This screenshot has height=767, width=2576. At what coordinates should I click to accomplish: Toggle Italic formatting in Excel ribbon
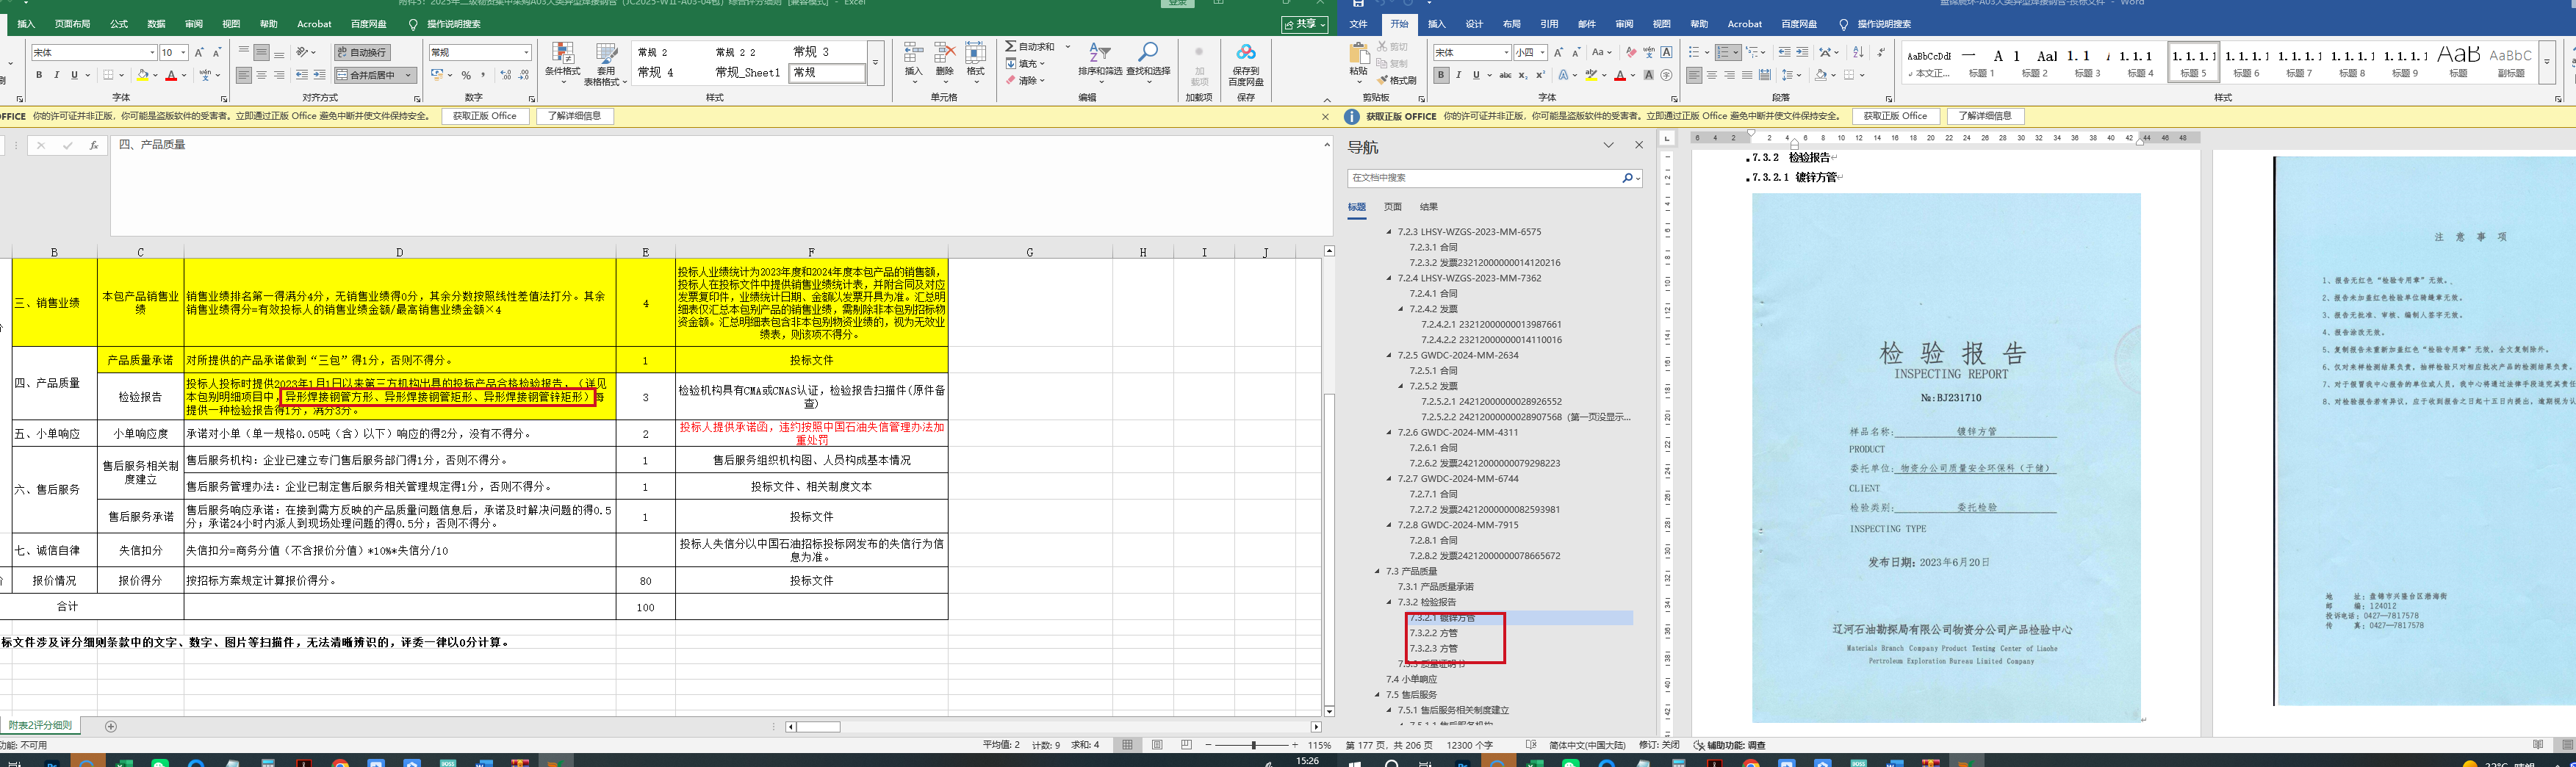click(x=57, y=75)
